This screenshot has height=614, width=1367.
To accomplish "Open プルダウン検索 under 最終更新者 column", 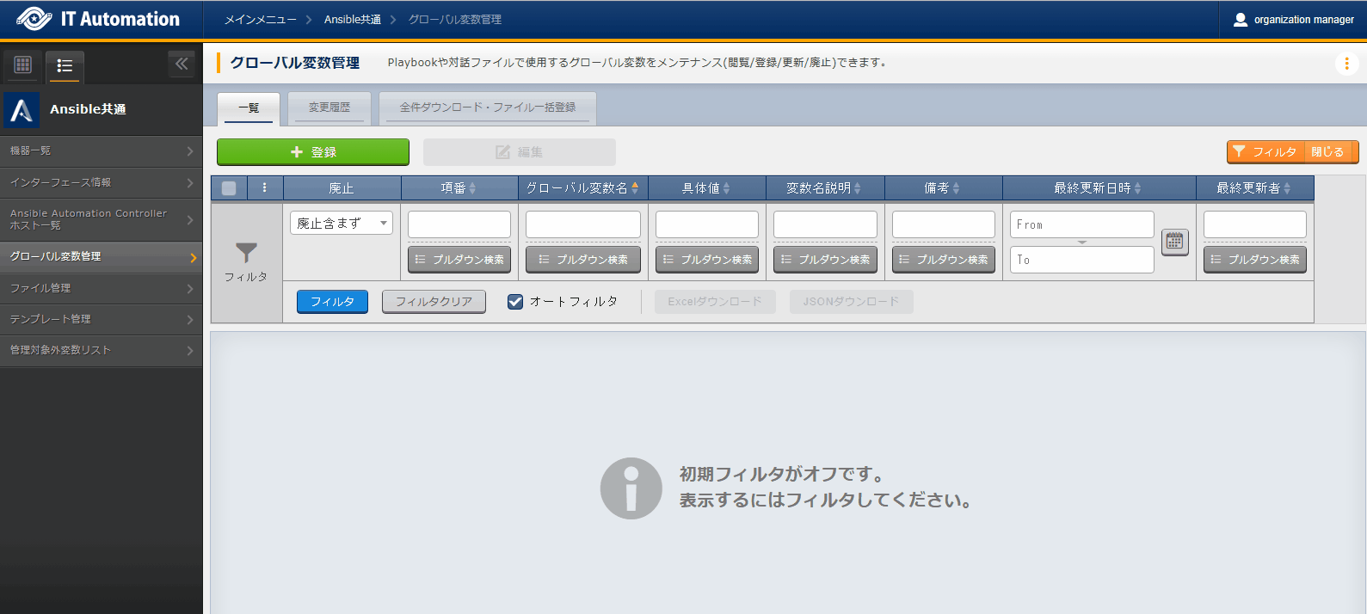I will (1254, 260).
